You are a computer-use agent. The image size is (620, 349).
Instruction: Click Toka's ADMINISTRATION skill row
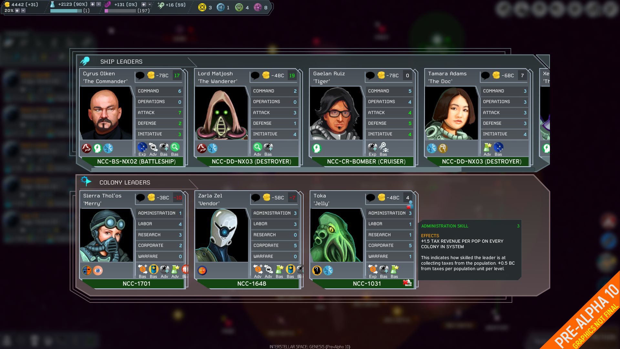(390, 213)
